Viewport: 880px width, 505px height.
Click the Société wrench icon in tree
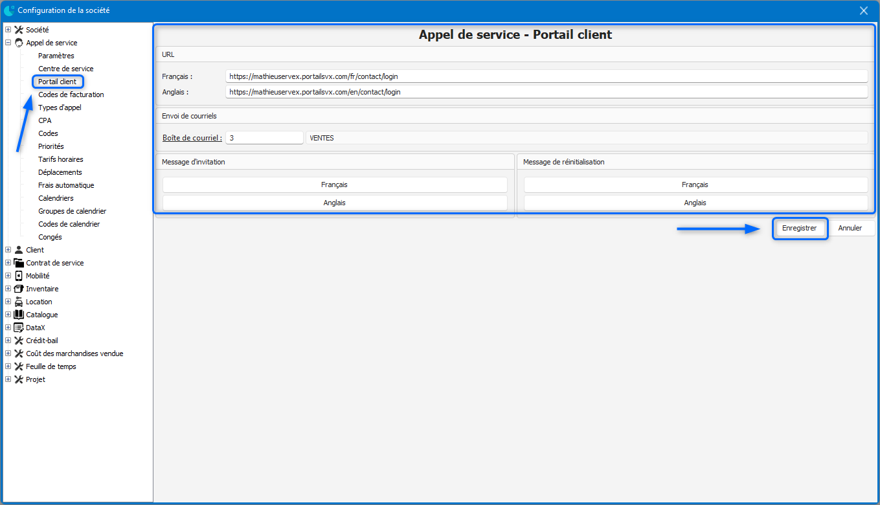(19, 30)
